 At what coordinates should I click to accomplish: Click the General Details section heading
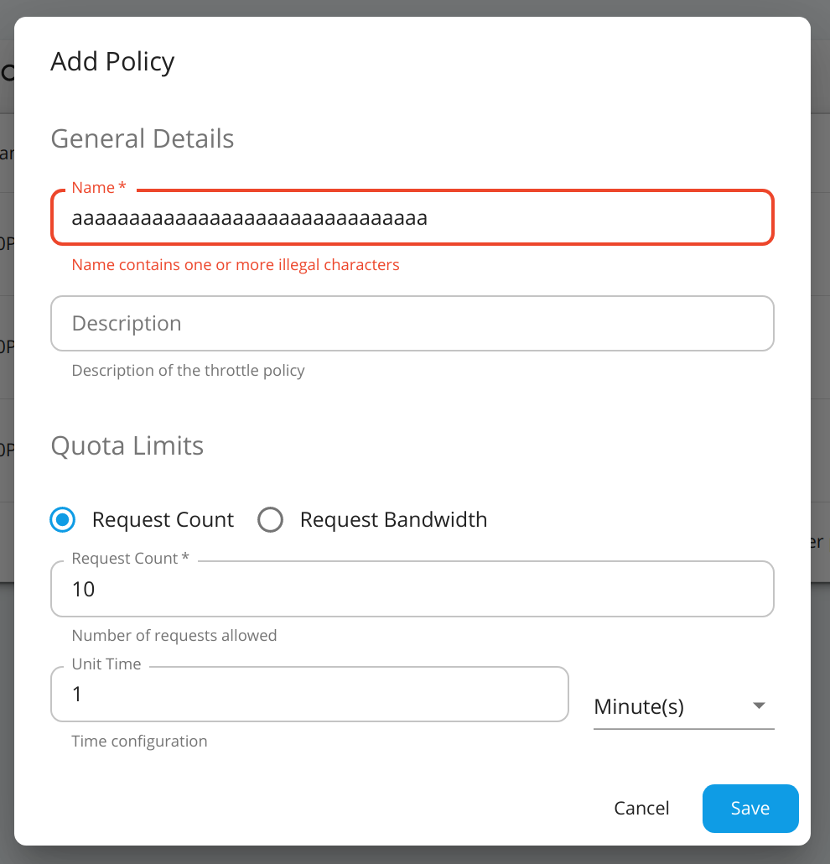(142, 138)
